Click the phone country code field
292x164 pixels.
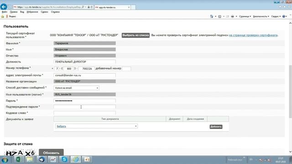[x=57, y=69]
